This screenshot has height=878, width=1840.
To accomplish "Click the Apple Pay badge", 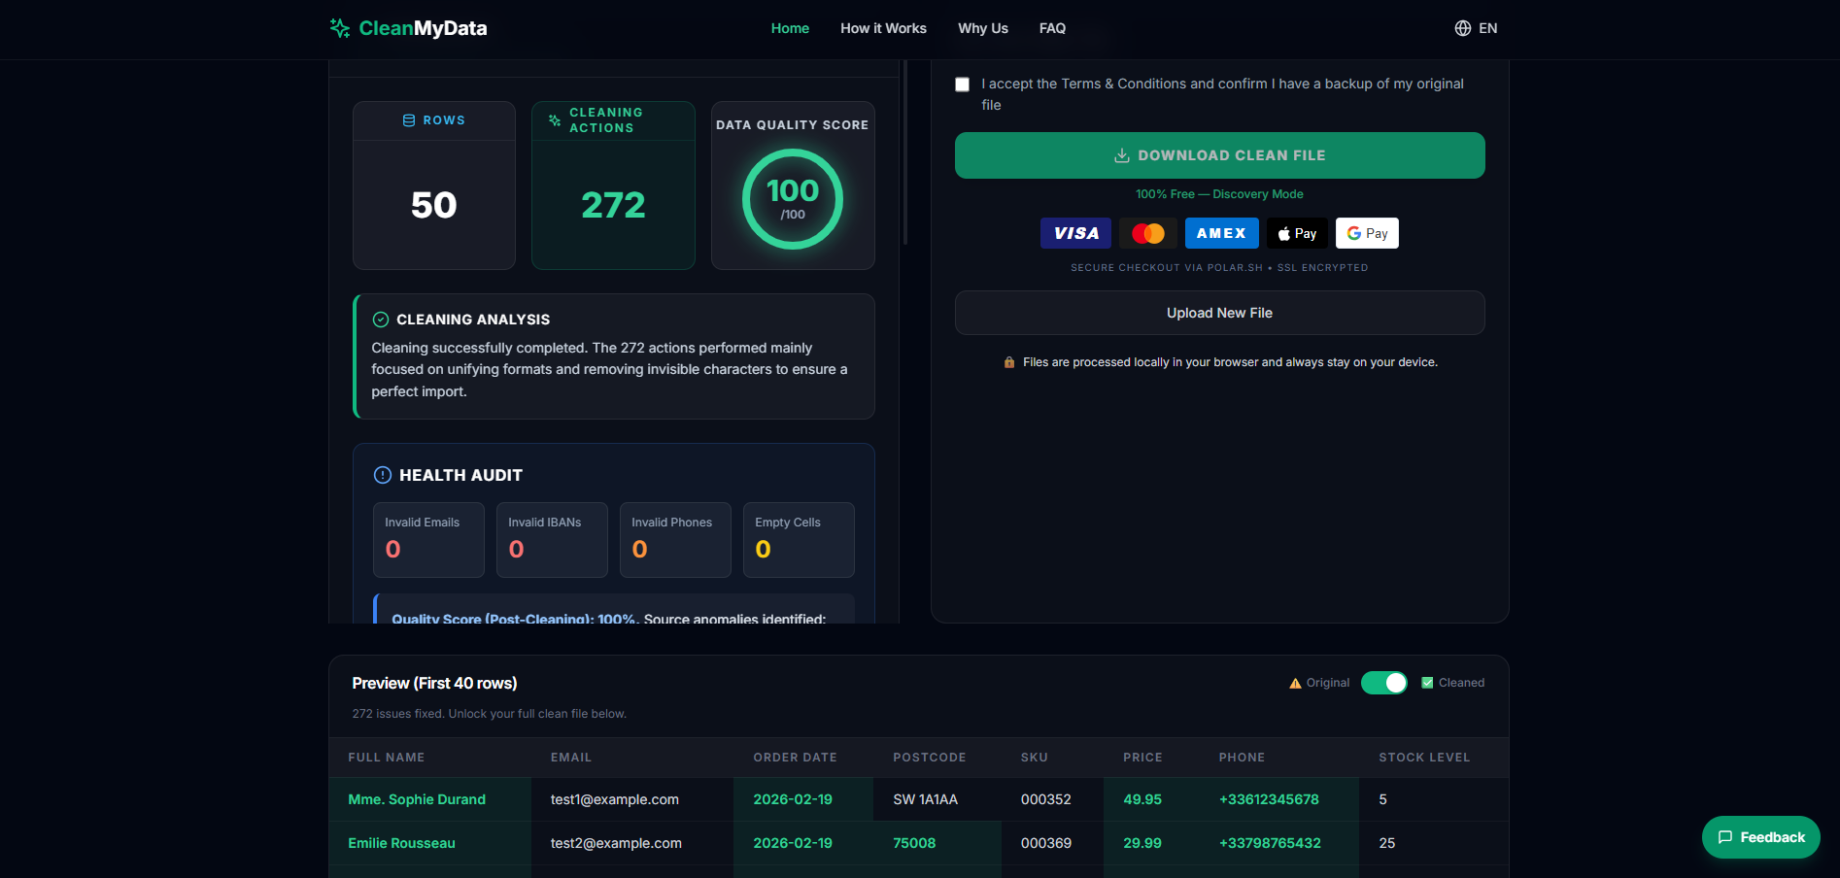I will [x=1297, y=233].
